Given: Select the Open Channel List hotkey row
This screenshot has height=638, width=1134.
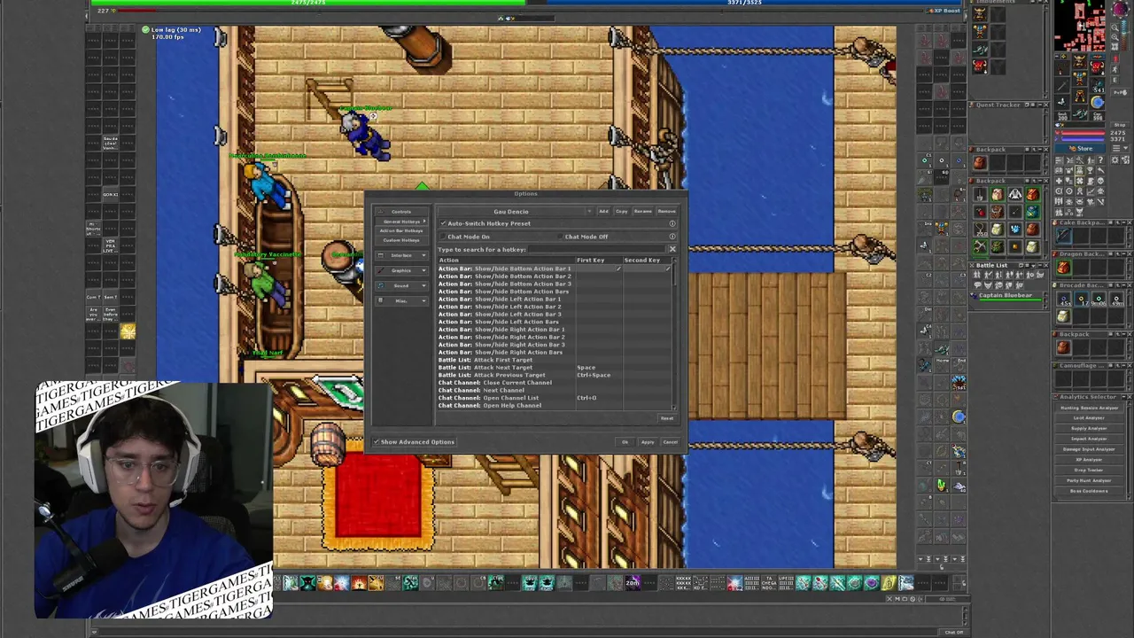Looking at the screenshot, I should [554, 398].
